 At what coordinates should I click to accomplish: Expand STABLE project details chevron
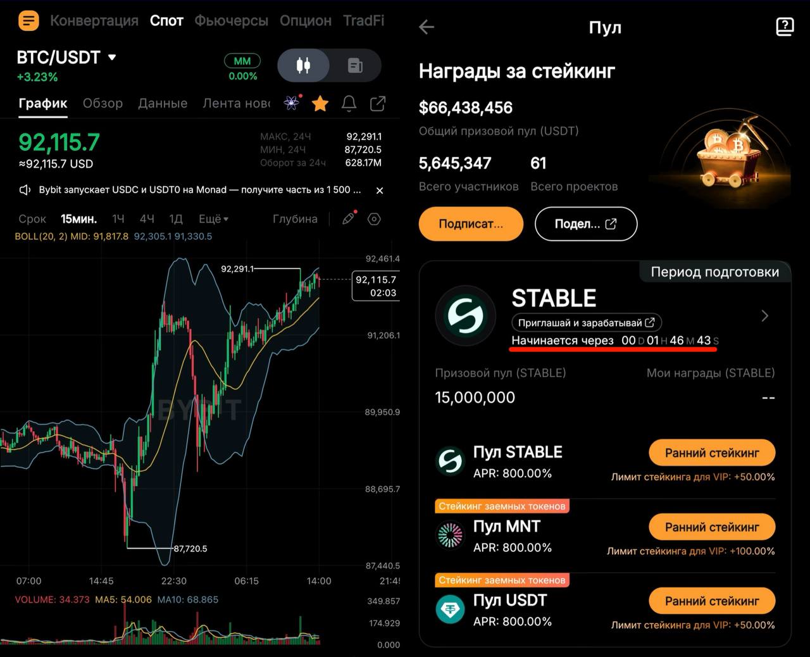pos(764,315)
